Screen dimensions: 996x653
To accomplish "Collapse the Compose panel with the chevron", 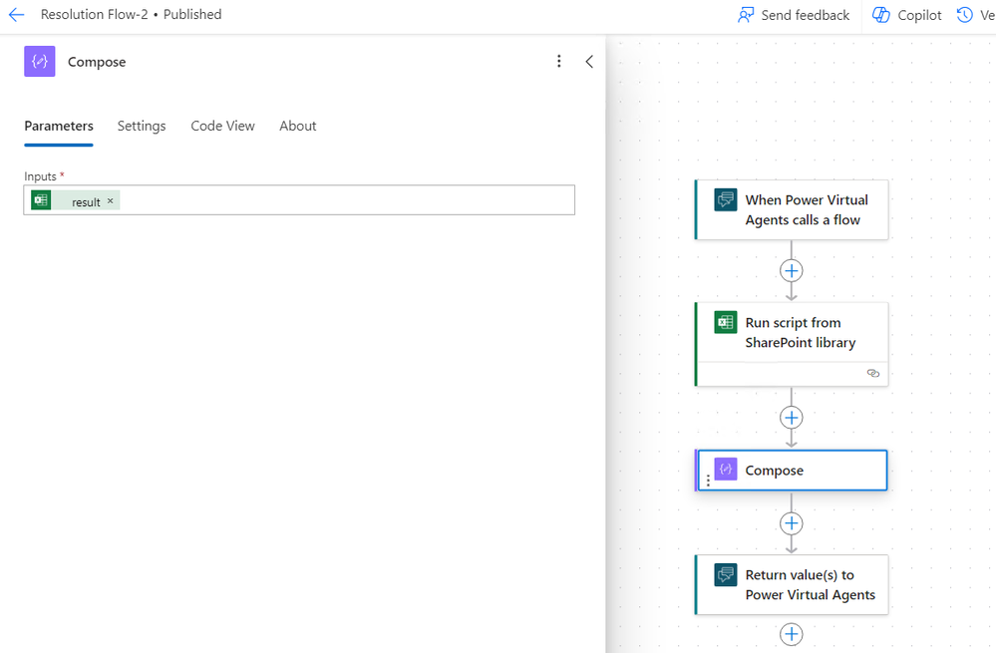I will (x=589, y=62).
